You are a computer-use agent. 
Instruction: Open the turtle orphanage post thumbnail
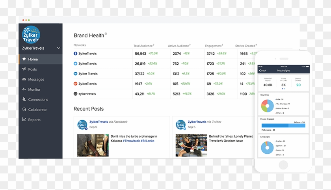click(93, 145)
